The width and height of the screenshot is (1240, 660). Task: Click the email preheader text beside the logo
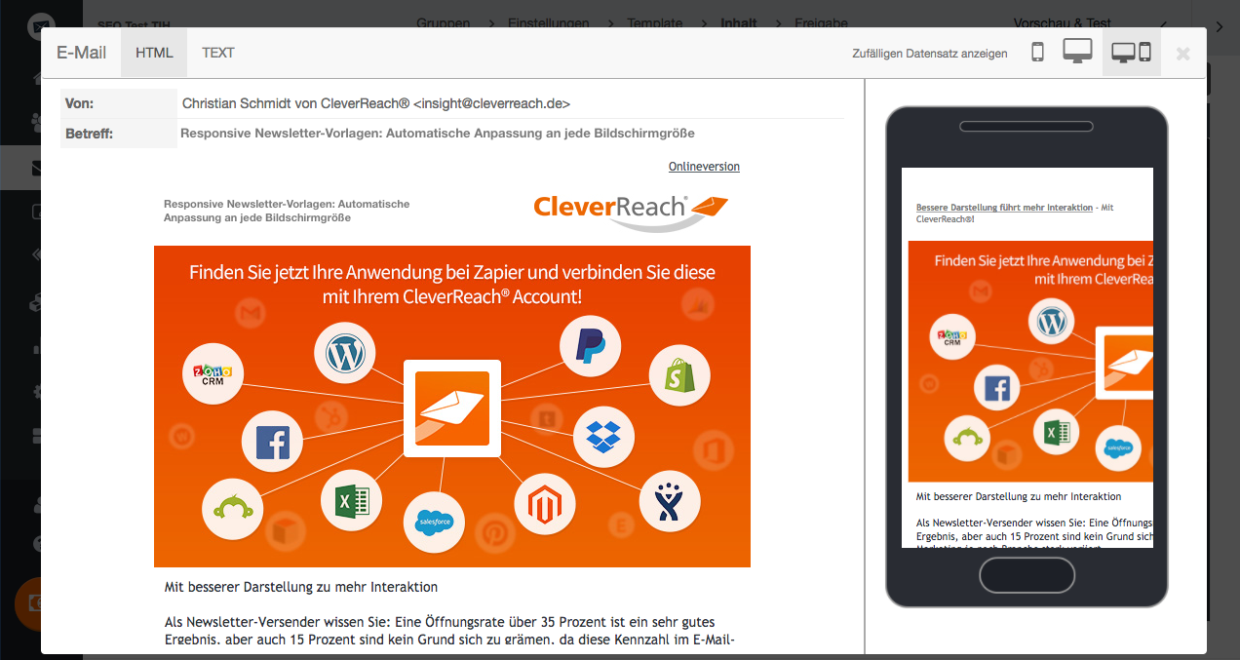coord(287,211)
